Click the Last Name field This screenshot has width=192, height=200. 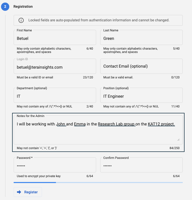click(141, 38)
